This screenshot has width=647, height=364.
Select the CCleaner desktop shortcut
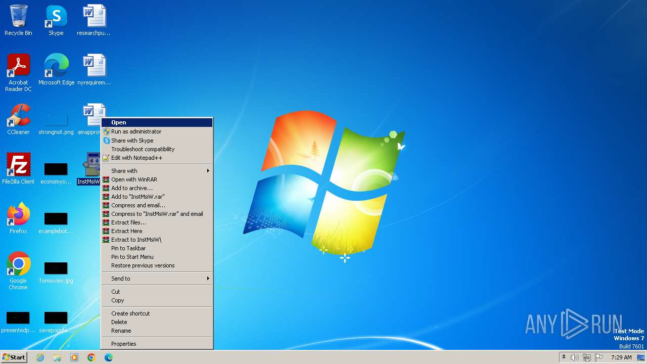(18, 119)
